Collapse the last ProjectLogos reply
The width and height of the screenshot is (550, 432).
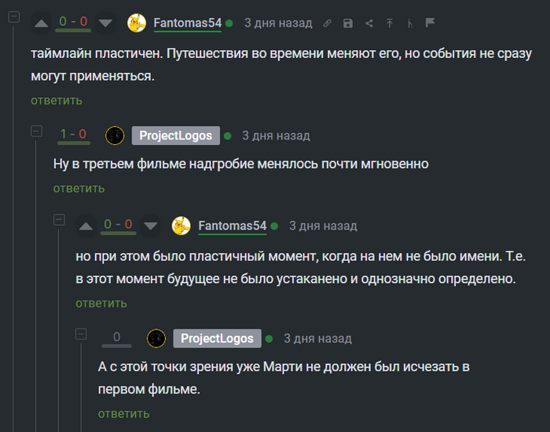click(x=81, y=333)
